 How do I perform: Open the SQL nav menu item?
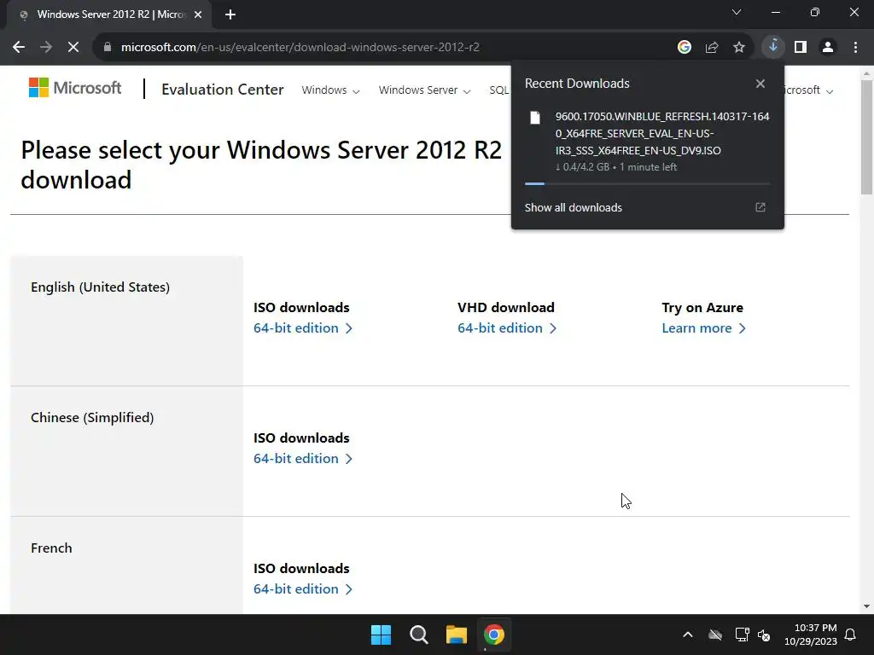498,90
